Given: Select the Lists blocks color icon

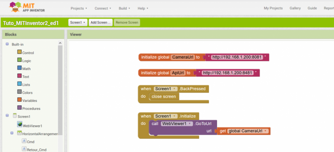Looking at the screenshot, I should pyautogui.click(x=19, y=84).
